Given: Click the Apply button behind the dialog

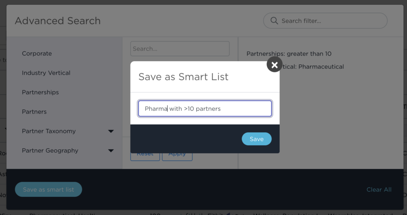Looking at the screenshot, I should pyautogui.click(x=177, y=157).
